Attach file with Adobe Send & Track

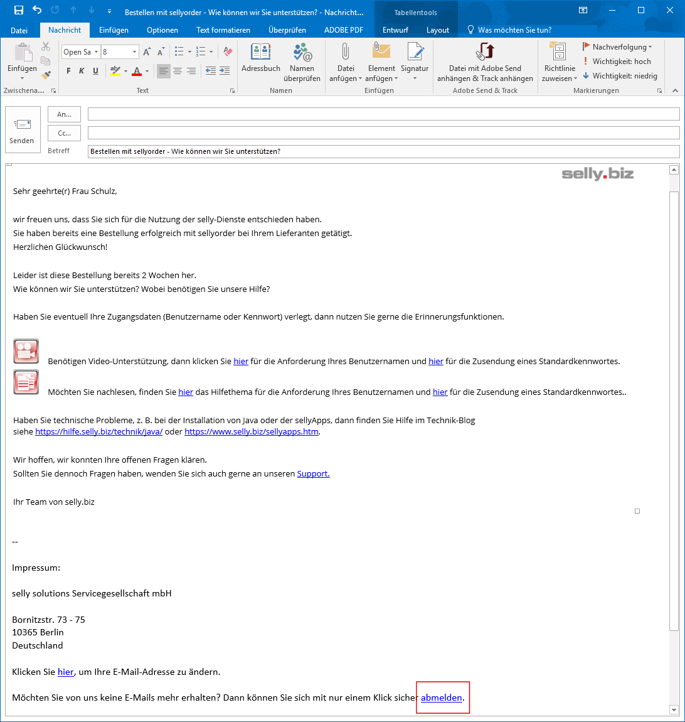pyautogui.click(x=485, y=63)
